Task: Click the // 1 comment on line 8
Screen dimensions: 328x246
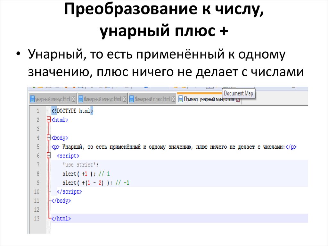Action: click(x=104, y=174)
